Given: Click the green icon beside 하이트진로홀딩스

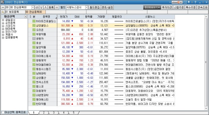Looking at the screenshot, I should [34, 21].
